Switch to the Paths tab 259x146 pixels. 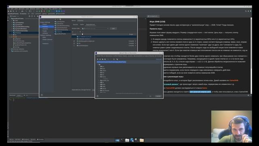(x=82, y=24)
